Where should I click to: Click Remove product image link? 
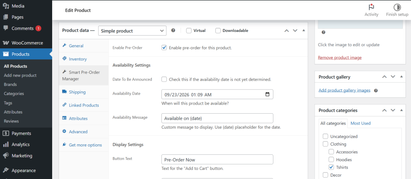(340, 58)
